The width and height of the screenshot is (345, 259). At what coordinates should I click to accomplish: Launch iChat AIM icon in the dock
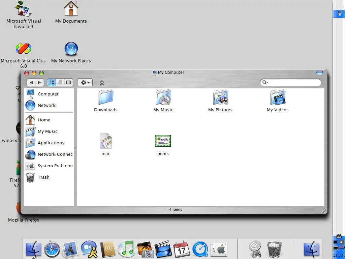click(89, 249)
